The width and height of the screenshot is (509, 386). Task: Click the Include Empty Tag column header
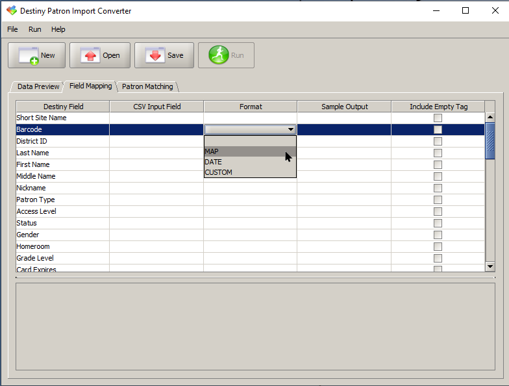[x=438, y=107]
